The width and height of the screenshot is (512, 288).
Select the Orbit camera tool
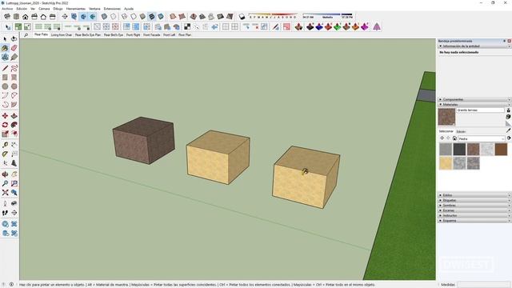(x=5, y=174)
